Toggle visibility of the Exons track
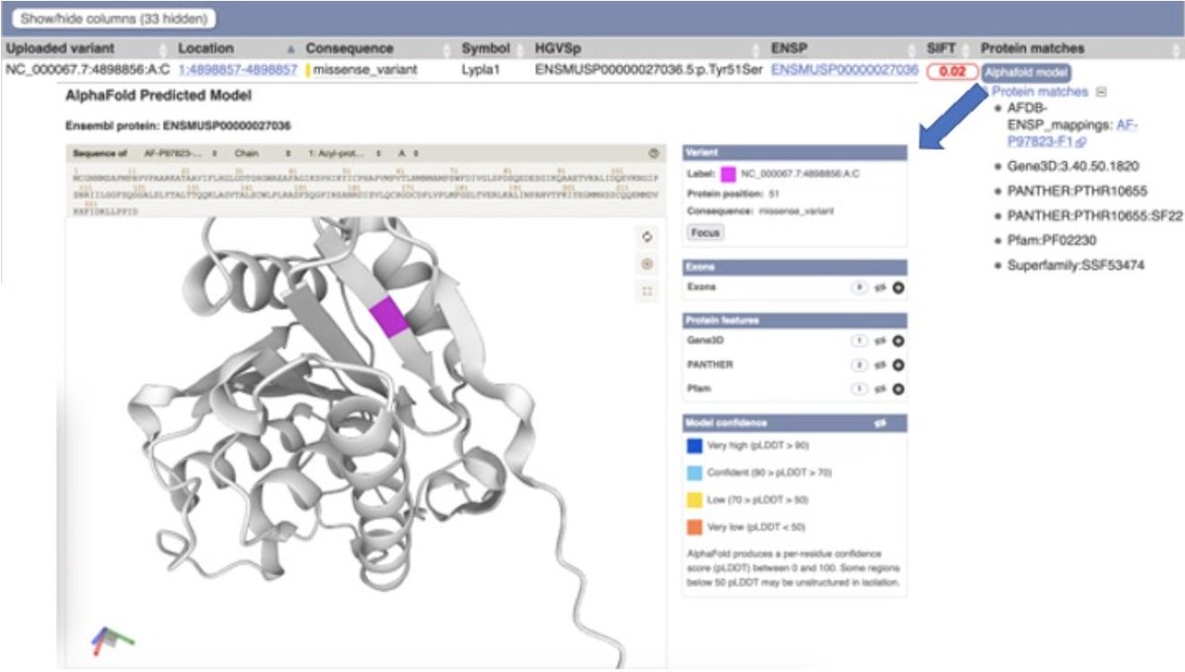 pos(899,289)
